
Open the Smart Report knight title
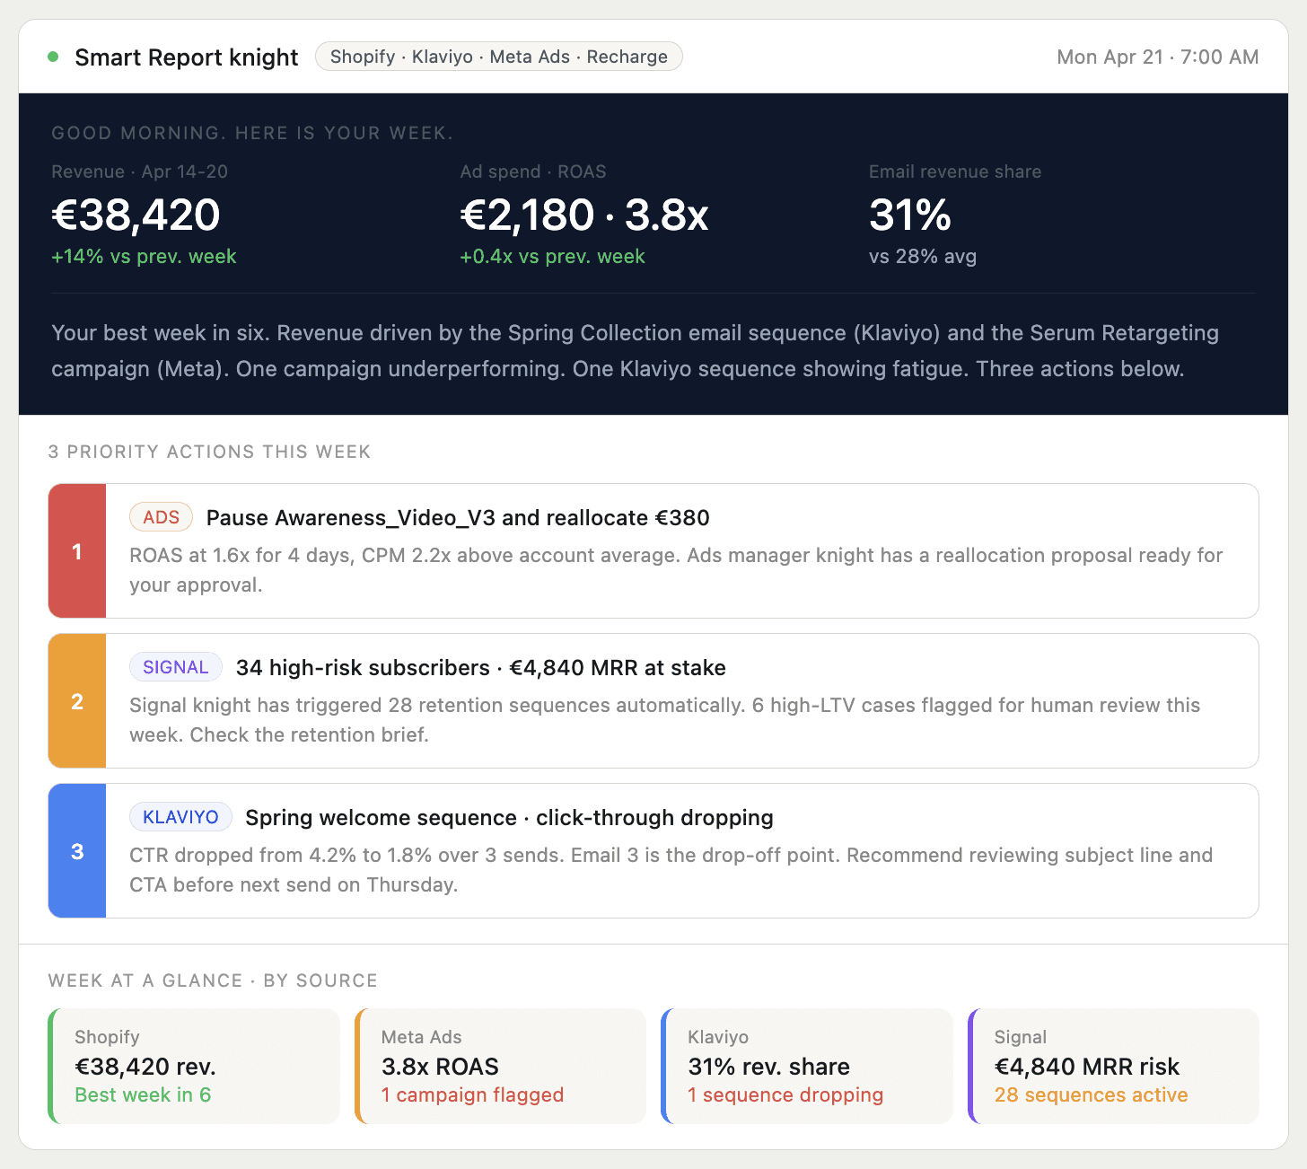pos(187,57)
